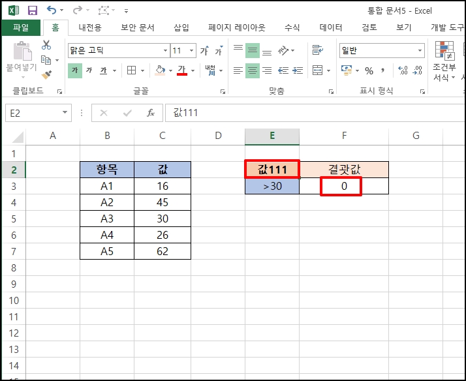Open conditional formatting 조건부 서식
The image size is (466, 381).
coord(444,61)
